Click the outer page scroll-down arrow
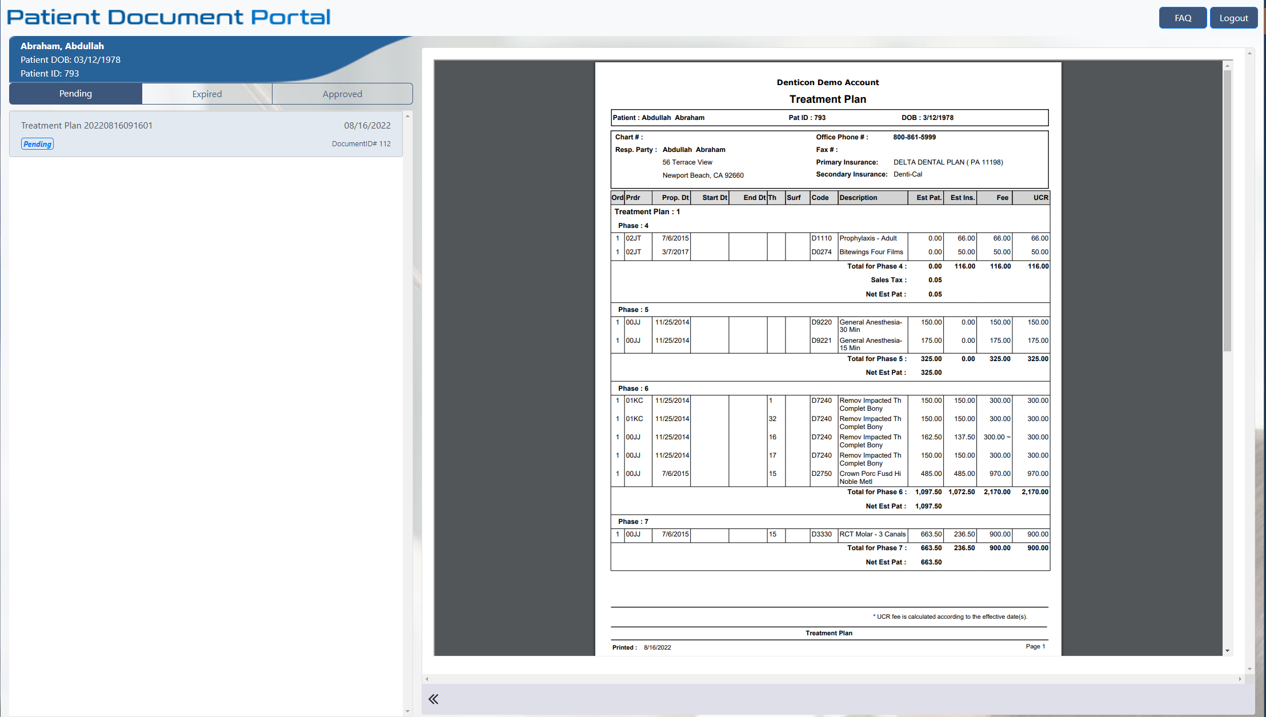The image size is (1266, 717). click(x=1249, y=668)
